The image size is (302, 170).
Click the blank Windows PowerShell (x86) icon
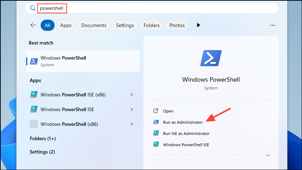click(x=34, y=124)
